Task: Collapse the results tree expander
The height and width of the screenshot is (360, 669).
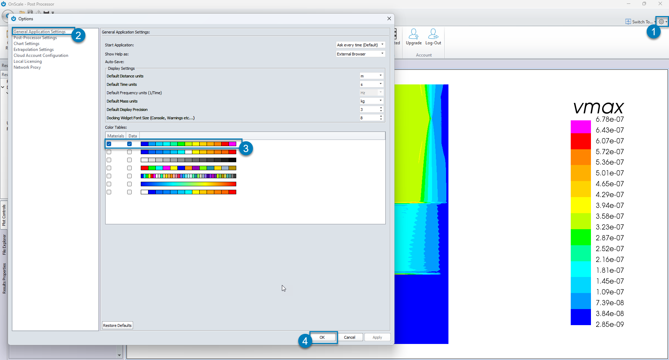Action: point(3,87)
